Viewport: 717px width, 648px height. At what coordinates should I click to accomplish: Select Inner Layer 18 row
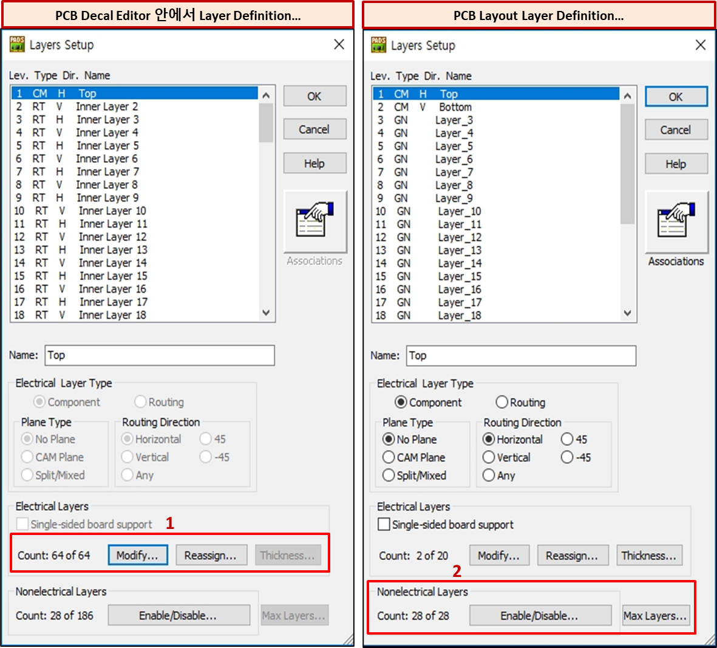click(134, 315)
